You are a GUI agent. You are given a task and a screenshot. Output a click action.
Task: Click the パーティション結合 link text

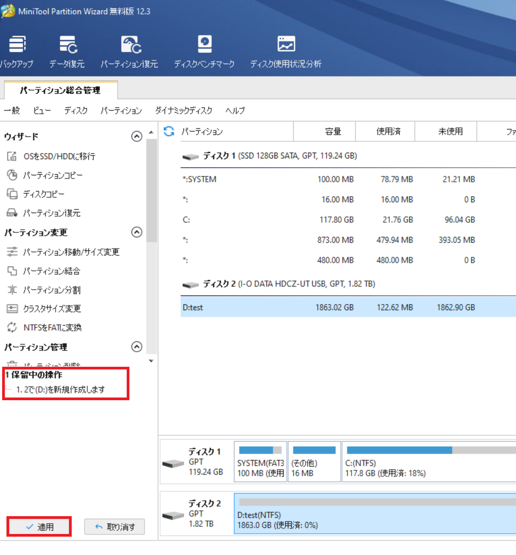coord(52,271)
